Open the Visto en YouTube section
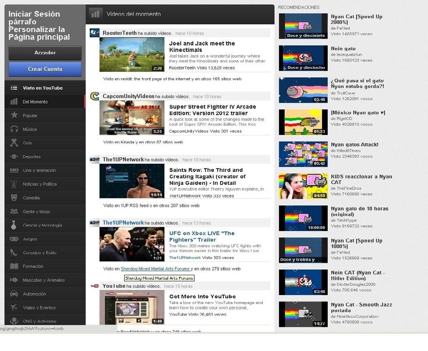 [x=42, y=88]
